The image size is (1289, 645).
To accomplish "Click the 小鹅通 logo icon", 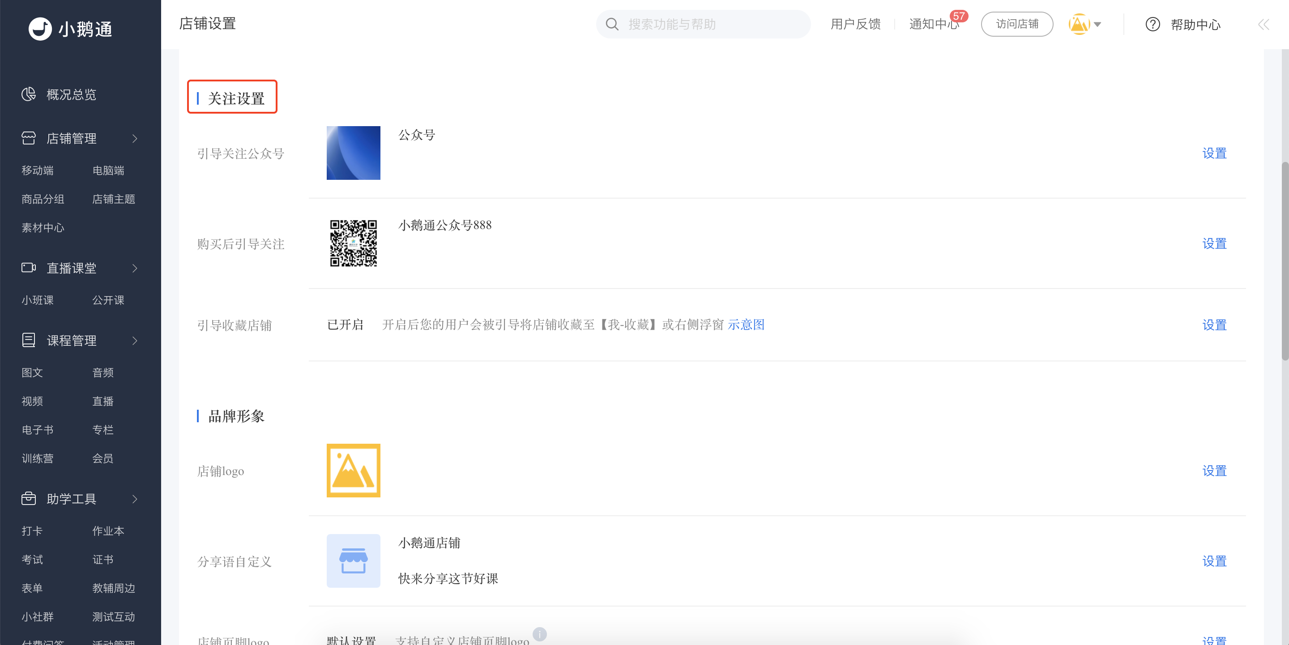I will pos(40,29).
